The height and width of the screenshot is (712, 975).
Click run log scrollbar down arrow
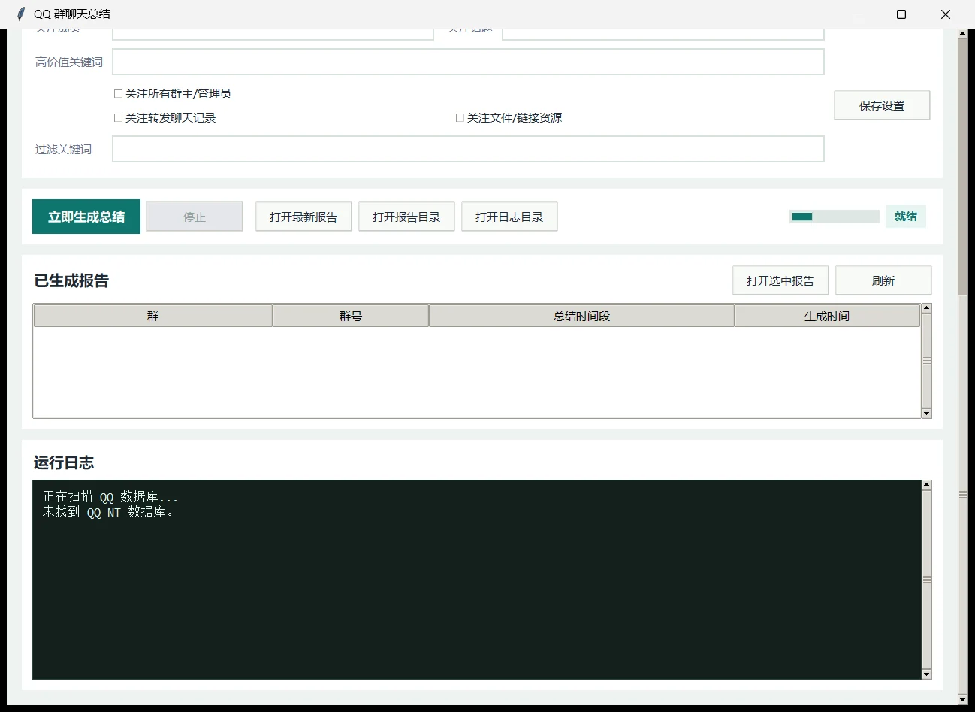pos(926,674)
